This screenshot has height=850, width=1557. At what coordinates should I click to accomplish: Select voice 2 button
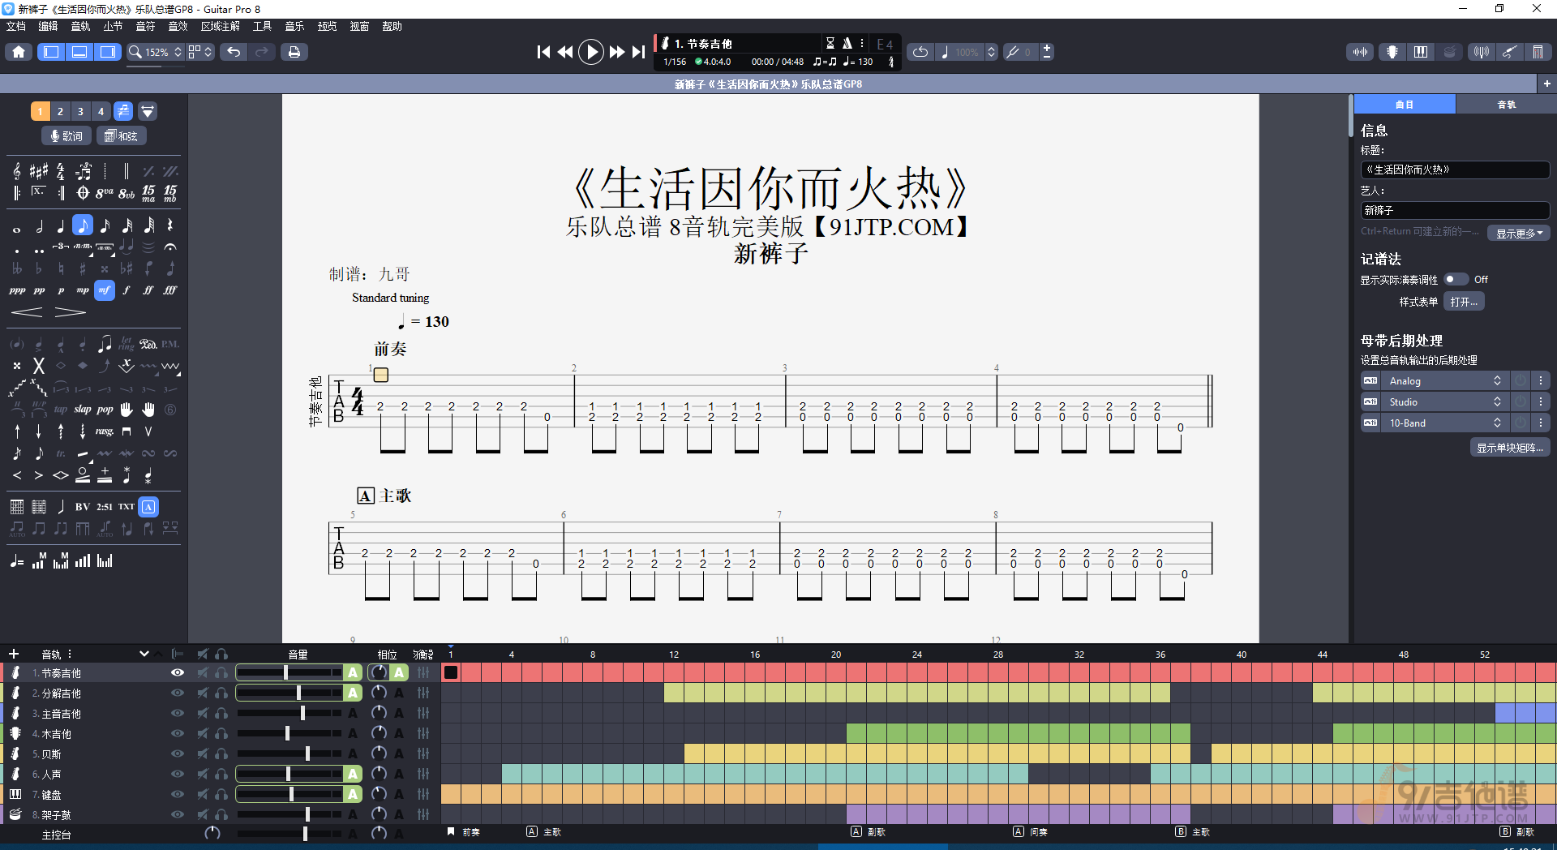point(60,111)
